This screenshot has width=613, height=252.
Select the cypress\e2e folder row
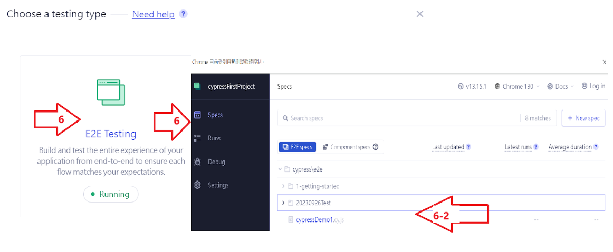point(441,169)
